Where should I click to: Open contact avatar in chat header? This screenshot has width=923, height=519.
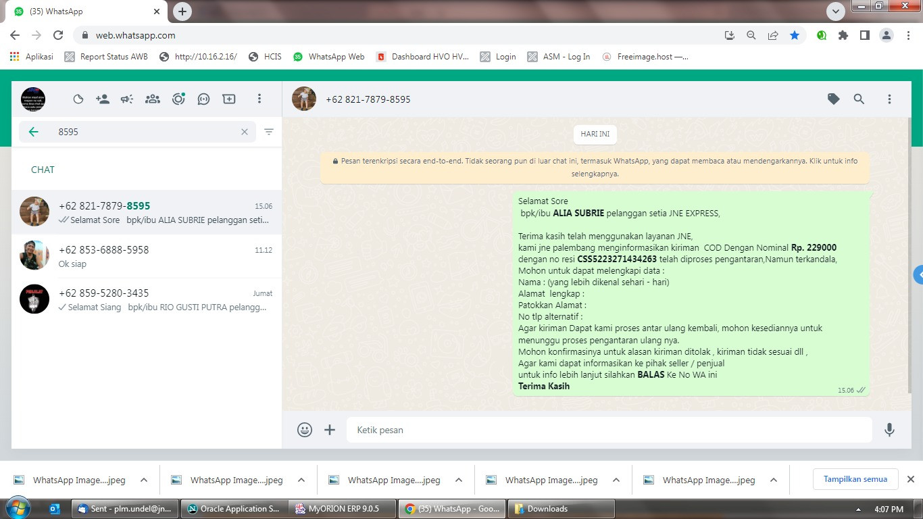[304, 99]
